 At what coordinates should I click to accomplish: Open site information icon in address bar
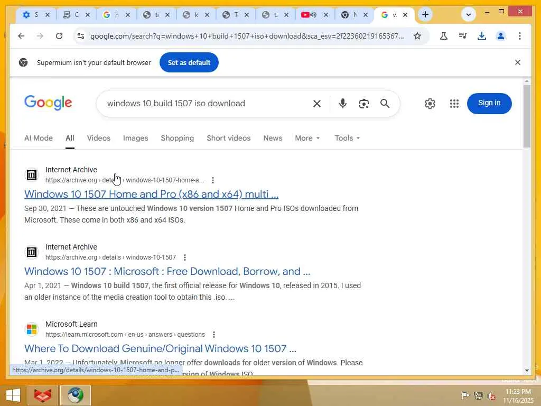click(81, 36)
